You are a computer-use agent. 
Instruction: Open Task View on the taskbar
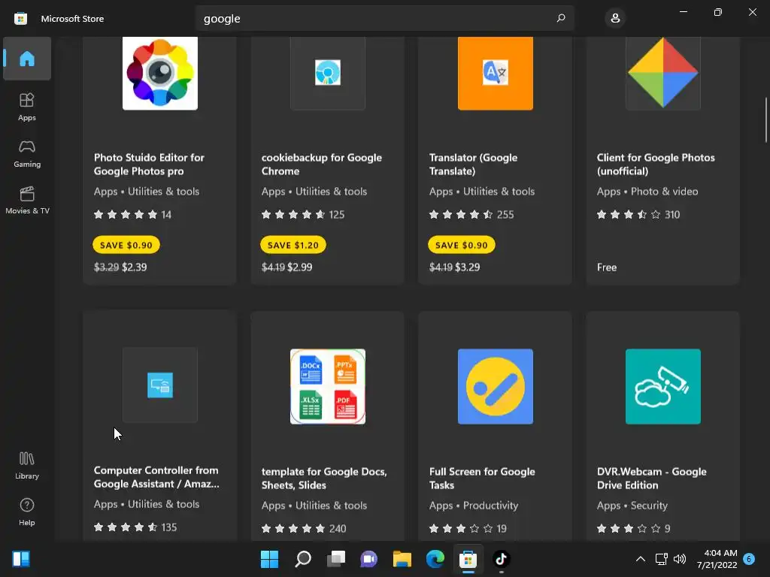coord(336,559)
